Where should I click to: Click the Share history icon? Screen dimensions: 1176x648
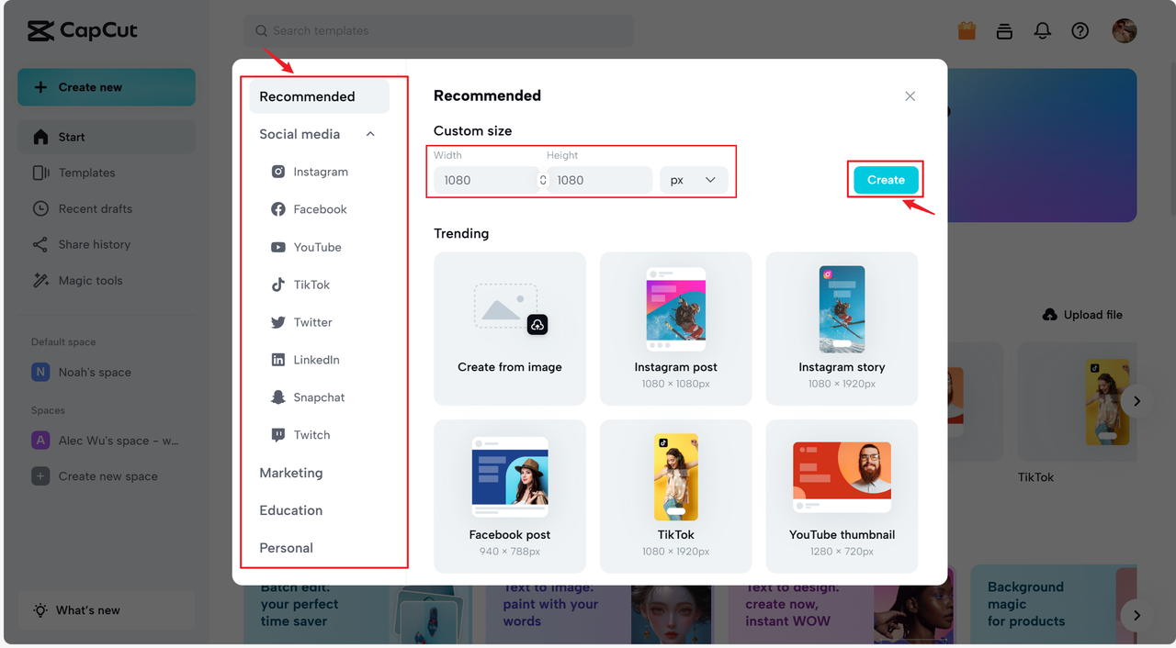40,244
